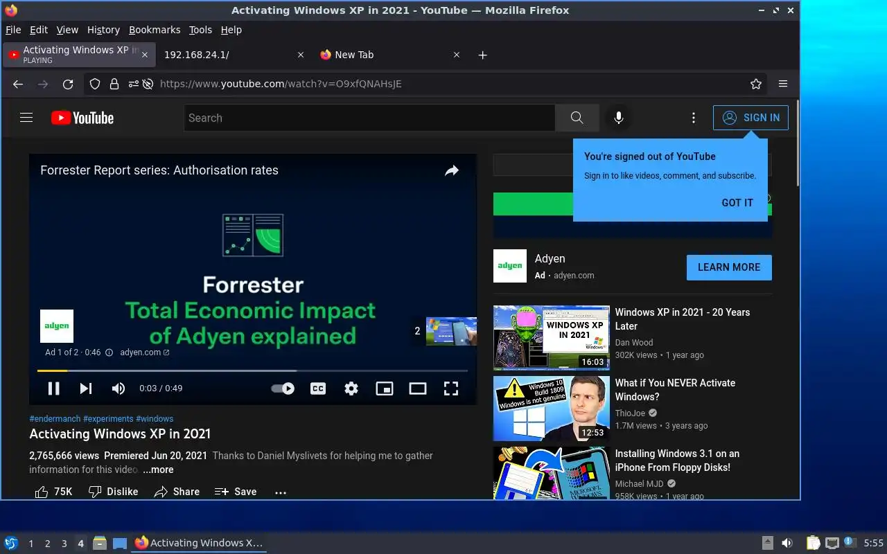This screenshot has height=554, width=887.
Task: Click the taskbar volume icon
Action: [787, 543]
